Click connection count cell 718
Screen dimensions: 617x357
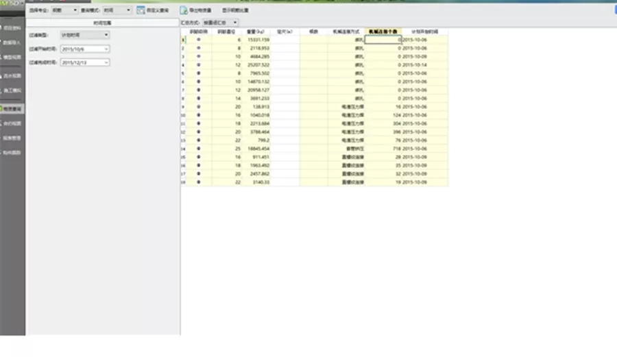[383, 149]
